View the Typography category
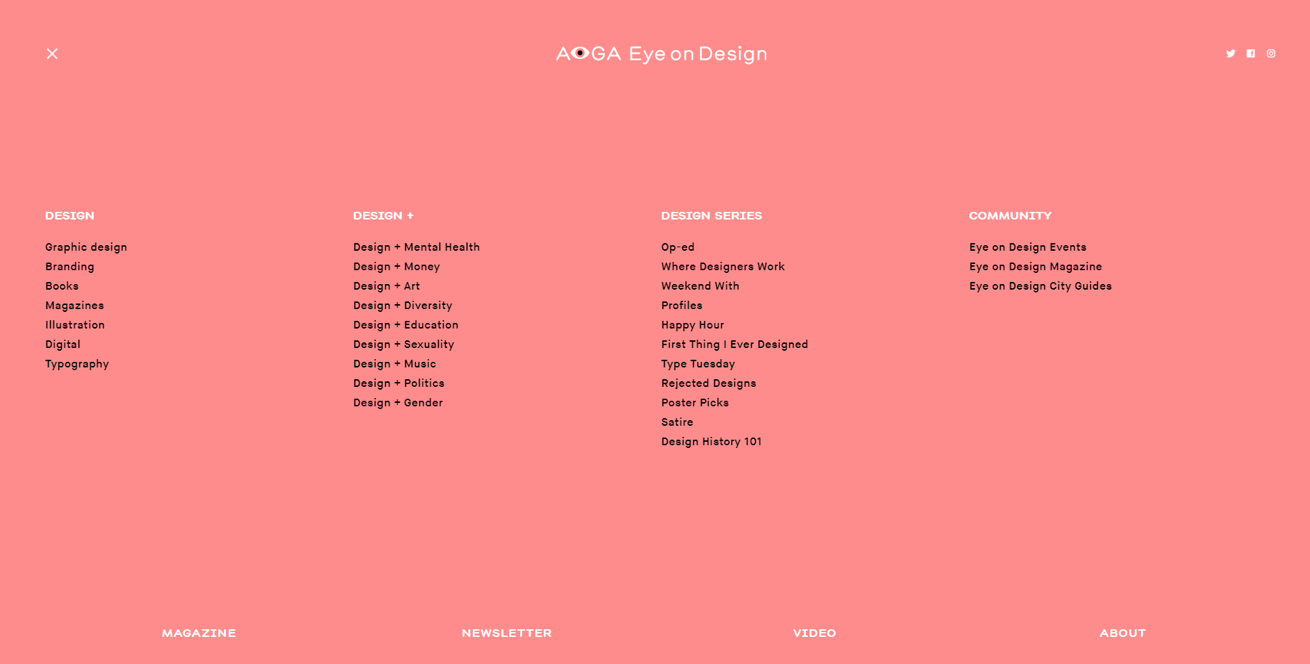Viewport: 1310px width, 664px height. click(77, 364)
